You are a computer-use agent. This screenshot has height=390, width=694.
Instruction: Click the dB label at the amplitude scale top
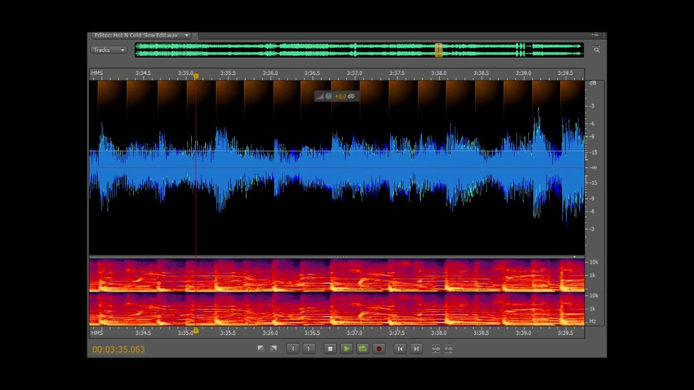(x=593, y=83)
